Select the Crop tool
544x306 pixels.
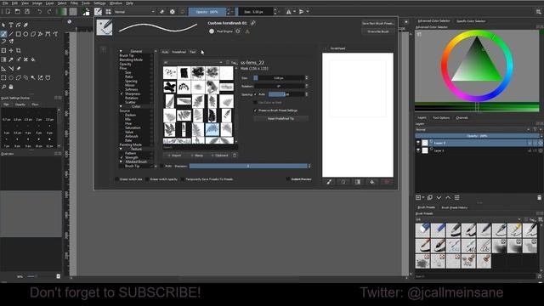point(19,51)
